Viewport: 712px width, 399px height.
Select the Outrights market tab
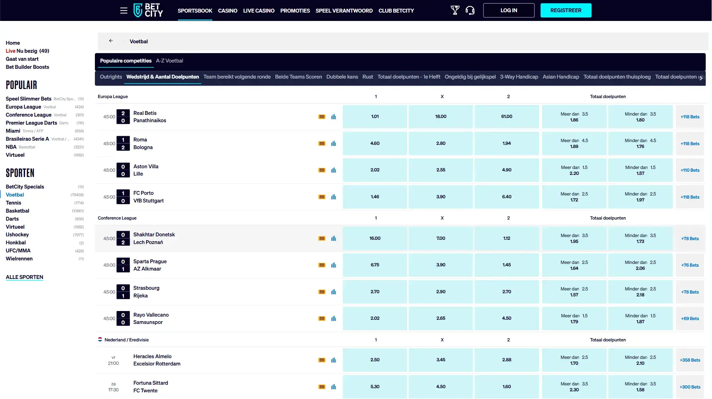111,77
